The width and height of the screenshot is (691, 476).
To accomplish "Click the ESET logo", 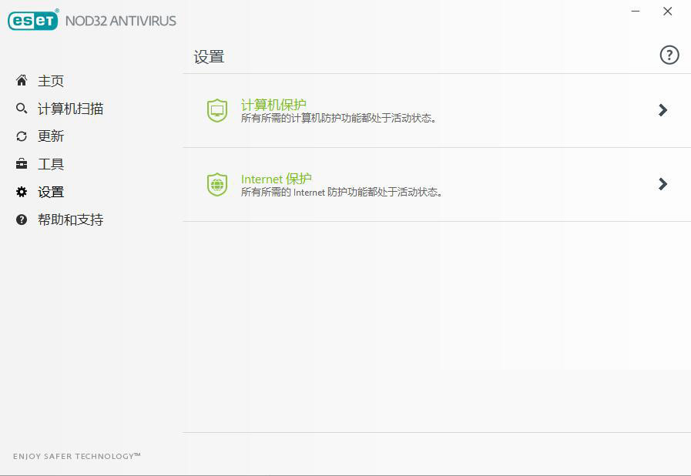I will [33, 20].
